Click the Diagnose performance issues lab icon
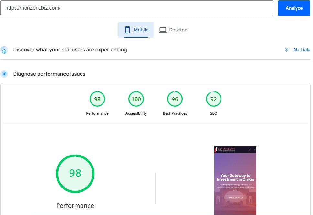The width and height of the screenshot is (313, 215). click(5, 74)
